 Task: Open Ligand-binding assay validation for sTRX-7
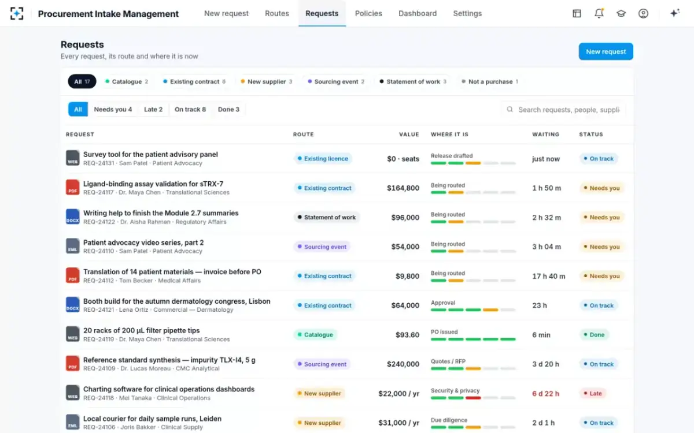tap(153, 184)
